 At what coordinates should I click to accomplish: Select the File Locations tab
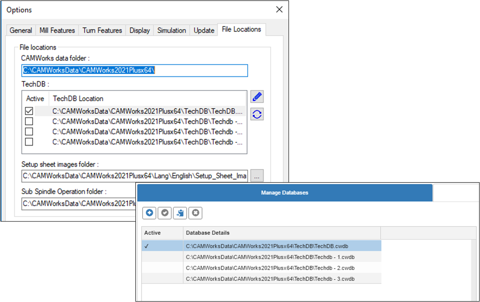[x=241, y=29]
